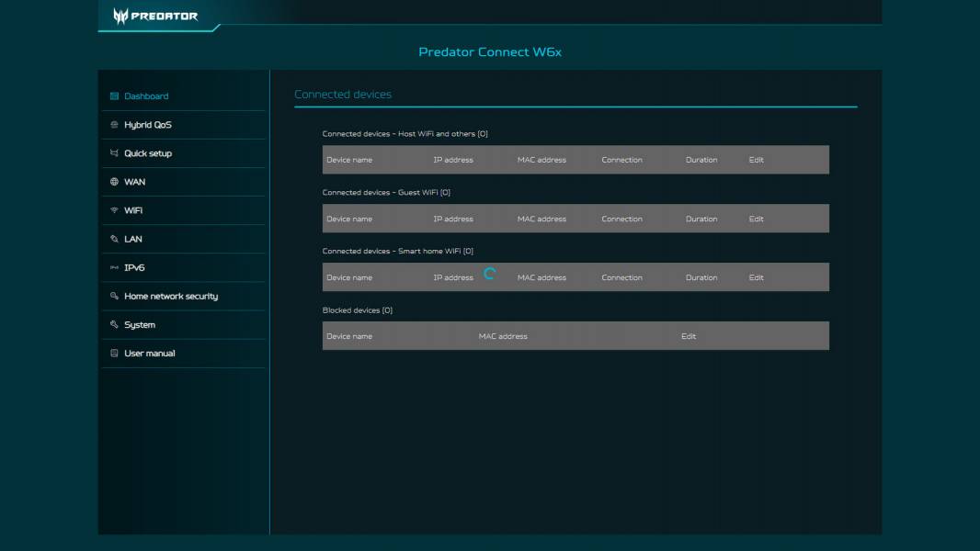Click the Connected devices page heading
The image size is (980, 551).
point(340,94)
